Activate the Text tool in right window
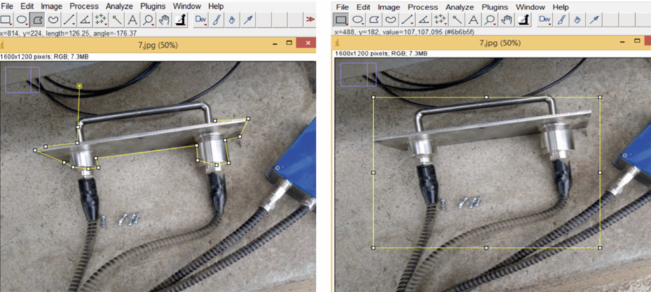The width and height of the screenshot is (651, 292). pos(474,20)
